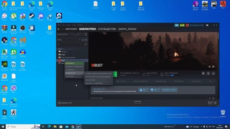Open the friends and chat button
This screenshot has height=129, width=230.
tap(212, 103)
